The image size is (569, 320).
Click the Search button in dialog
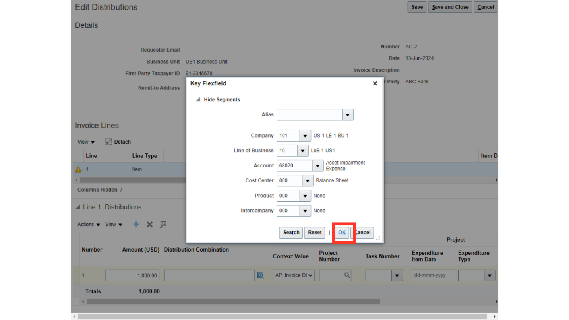coord(291,233)
